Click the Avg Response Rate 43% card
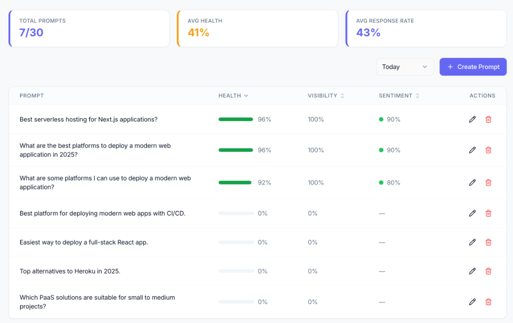 [x=426, y=28]
